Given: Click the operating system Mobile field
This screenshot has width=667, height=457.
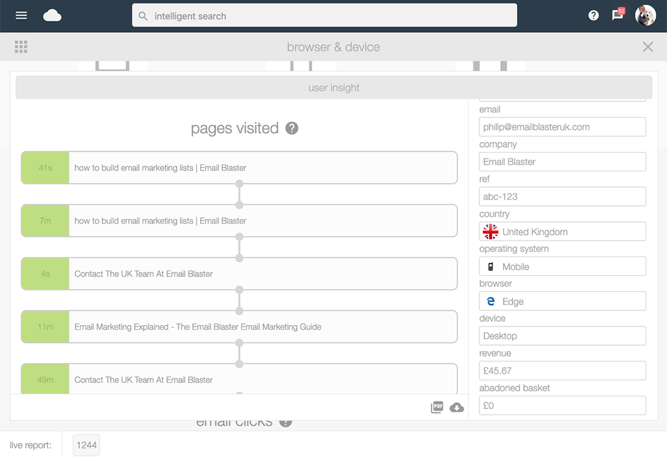Looking at the screenshot, I should (562, 266).
